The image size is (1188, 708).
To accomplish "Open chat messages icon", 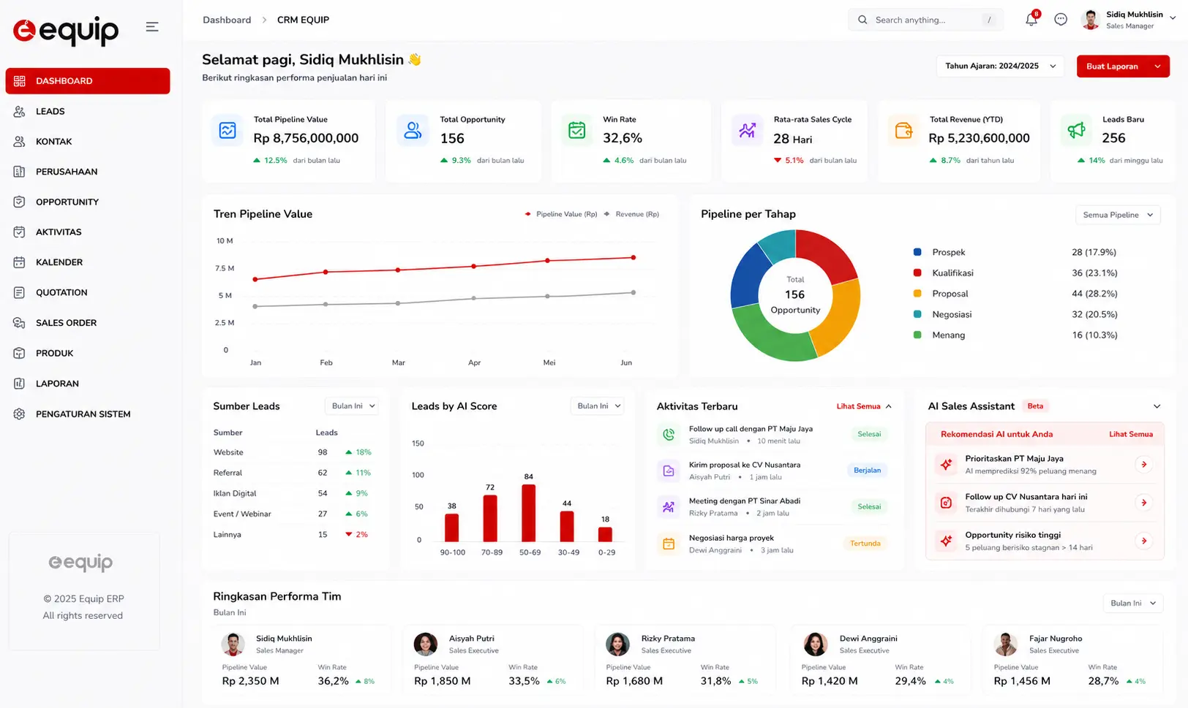I will [1061, 20].
